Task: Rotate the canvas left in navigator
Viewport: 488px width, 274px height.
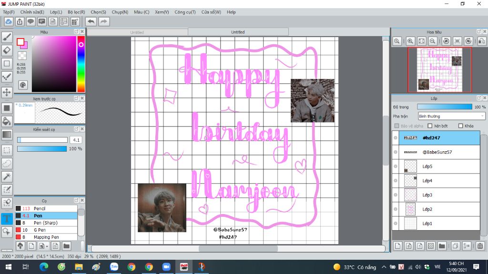Action: [x=446, y=41]
